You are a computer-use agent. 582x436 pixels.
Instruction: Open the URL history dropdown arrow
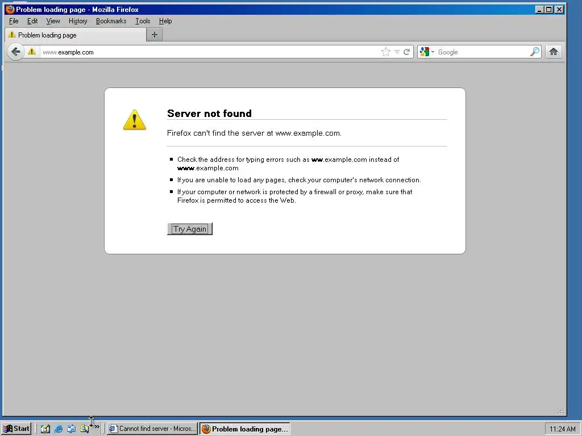[397, 52]
